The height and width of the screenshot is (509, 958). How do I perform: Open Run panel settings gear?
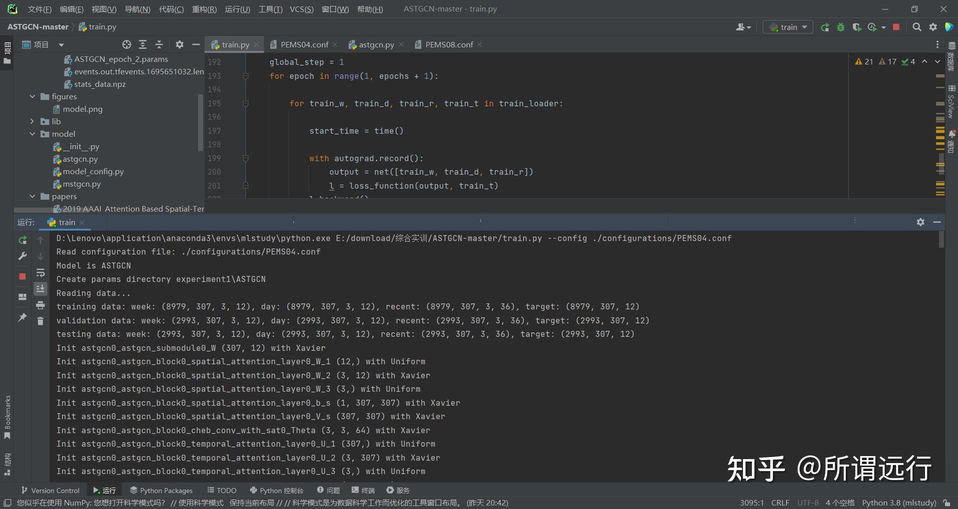click(x=921, y=223)
